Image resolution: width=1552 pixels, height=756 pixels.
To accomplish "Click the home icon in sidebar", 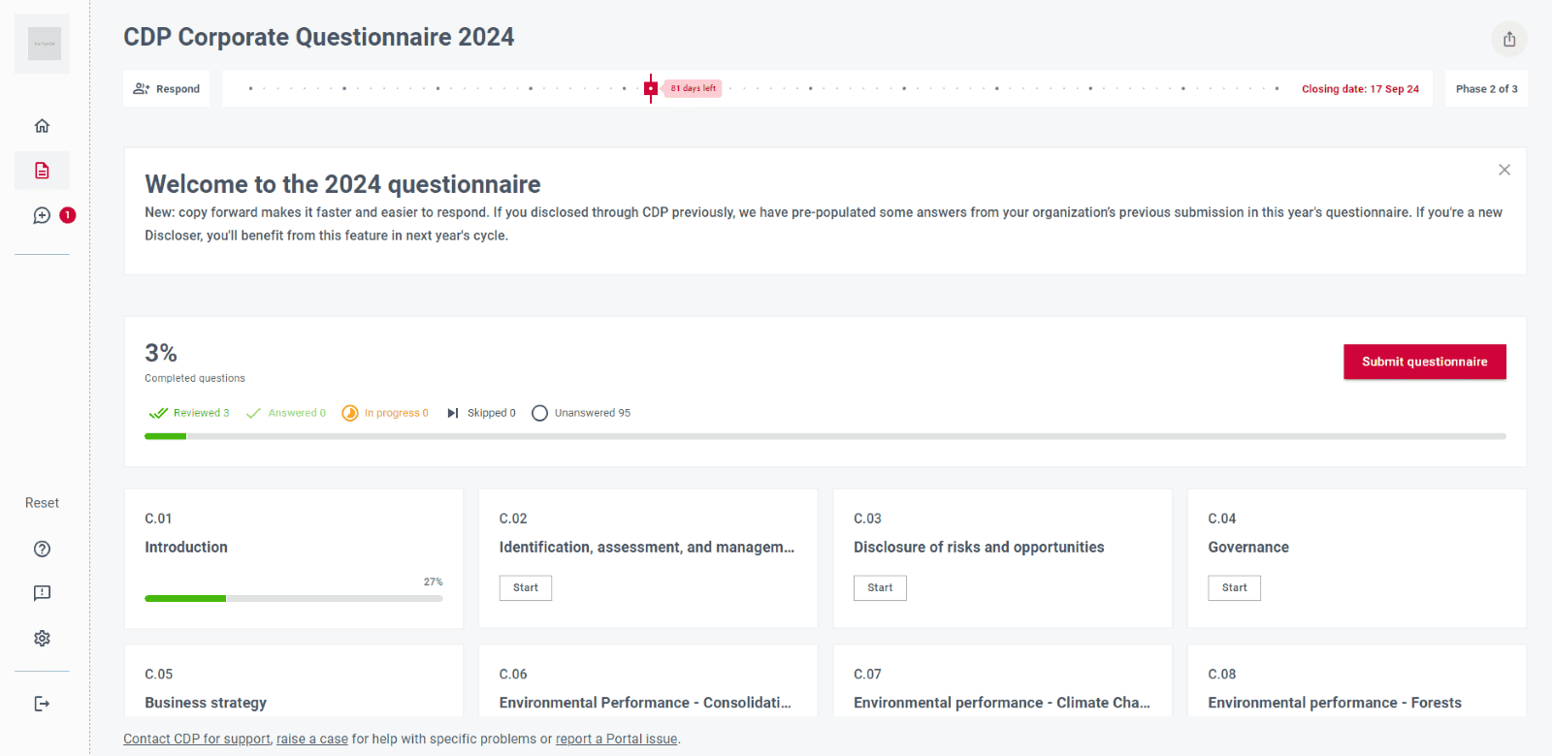I will (42, 126).
